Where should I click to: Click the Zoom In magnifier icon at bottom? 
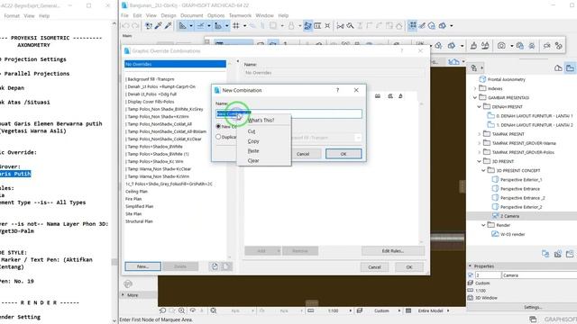pyautogui.click(x=182, y=310)
